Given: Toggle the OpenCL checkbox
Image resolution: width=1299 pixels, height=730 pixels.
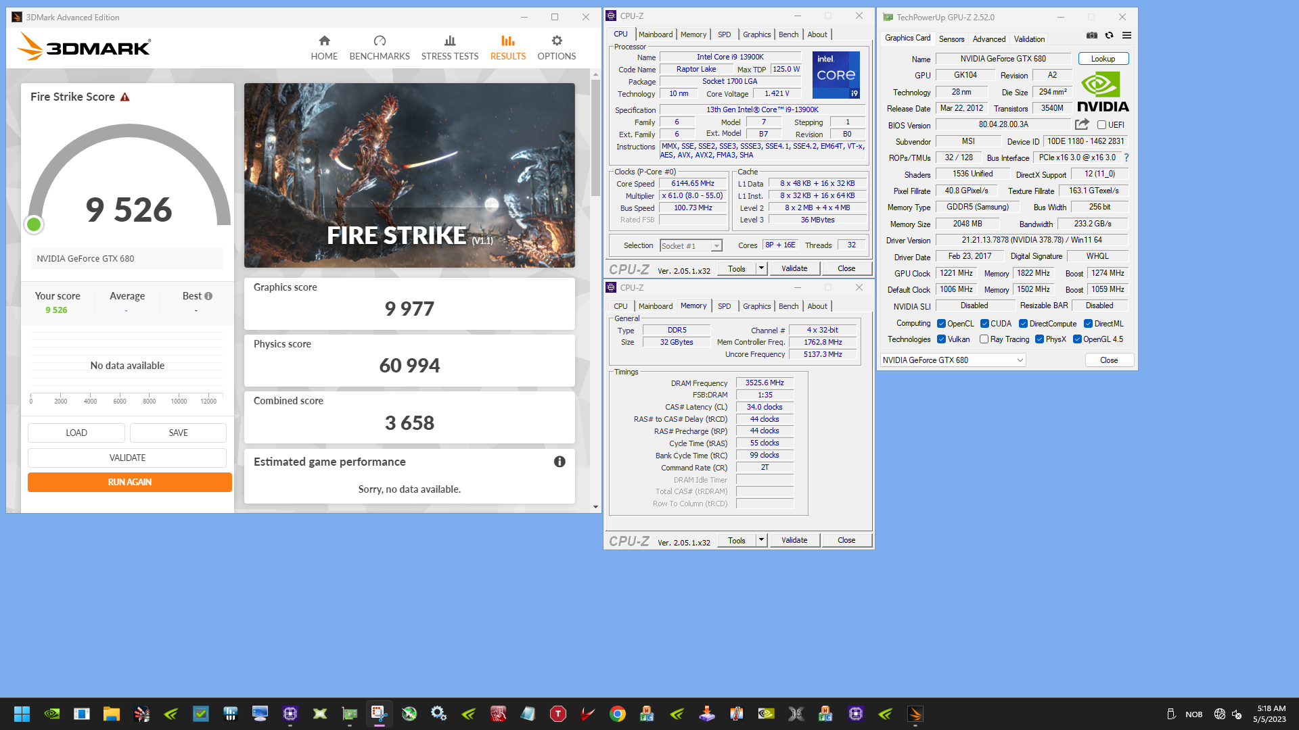Looking at the screenshot, I should (941, 324).
